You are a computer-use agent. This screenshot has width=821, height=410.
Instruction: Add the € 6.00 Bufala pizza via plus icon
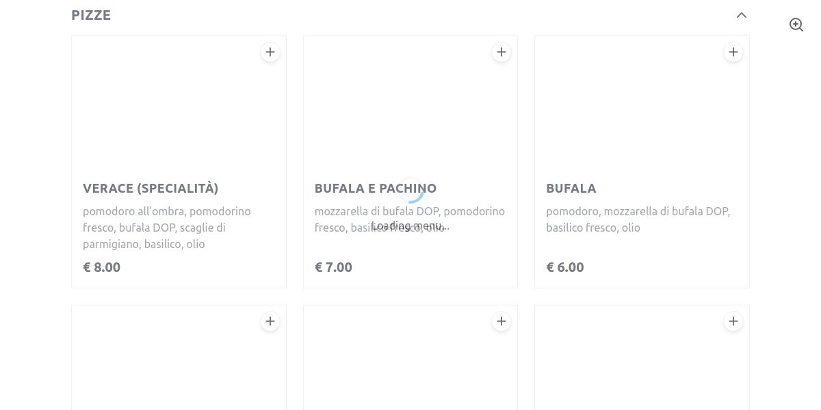pos(733,52)
